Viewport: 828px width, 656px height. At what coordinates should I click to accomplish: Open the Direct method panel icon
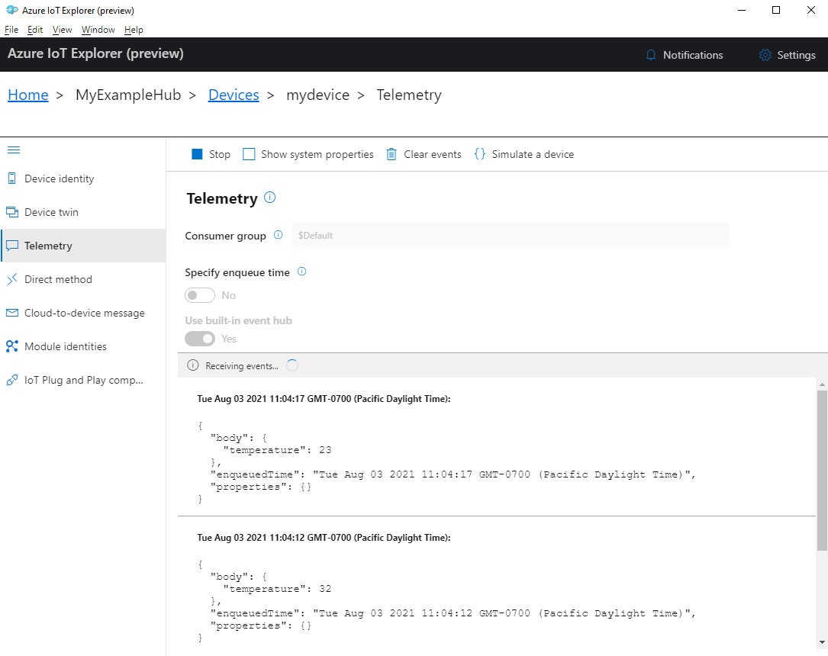click(x=12, y=278)
